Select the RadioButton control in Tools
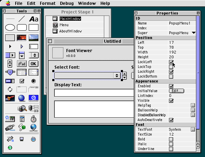Screen dimensions: 205x157 tap(34, 81)
